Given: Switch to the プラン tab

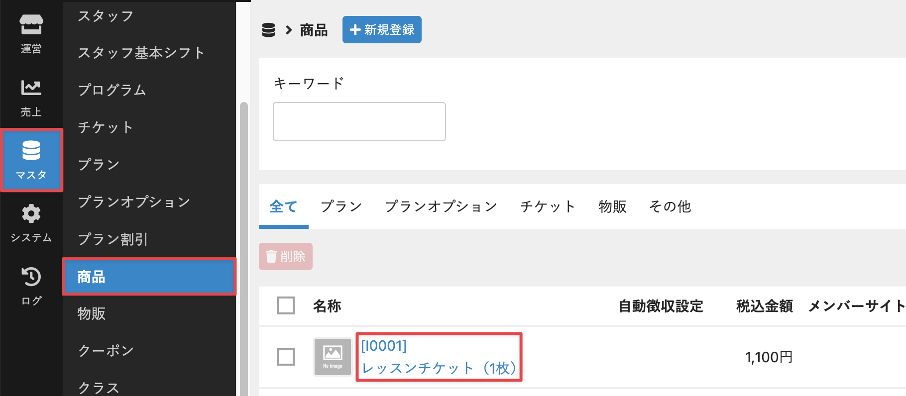Looking at the screenshot, I should click(x=341, y=206).
